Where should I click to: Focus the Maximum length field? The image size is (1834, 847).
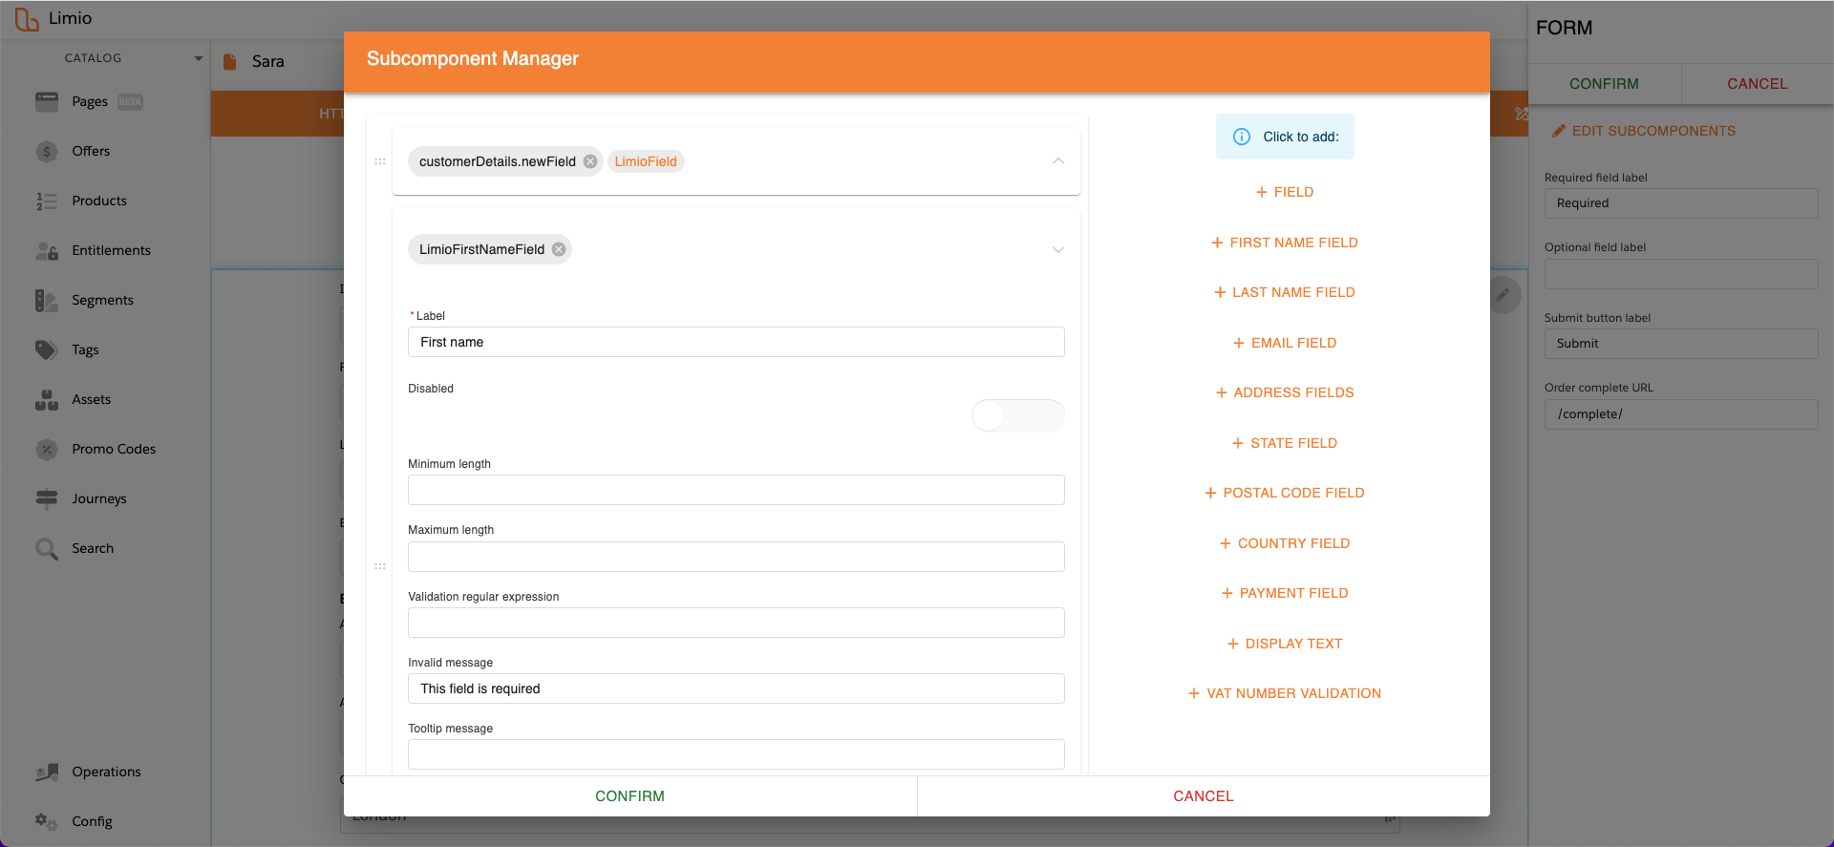[x=736, y=557]
